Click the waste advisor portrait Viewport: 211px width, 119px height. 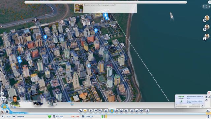pos(15,100)
